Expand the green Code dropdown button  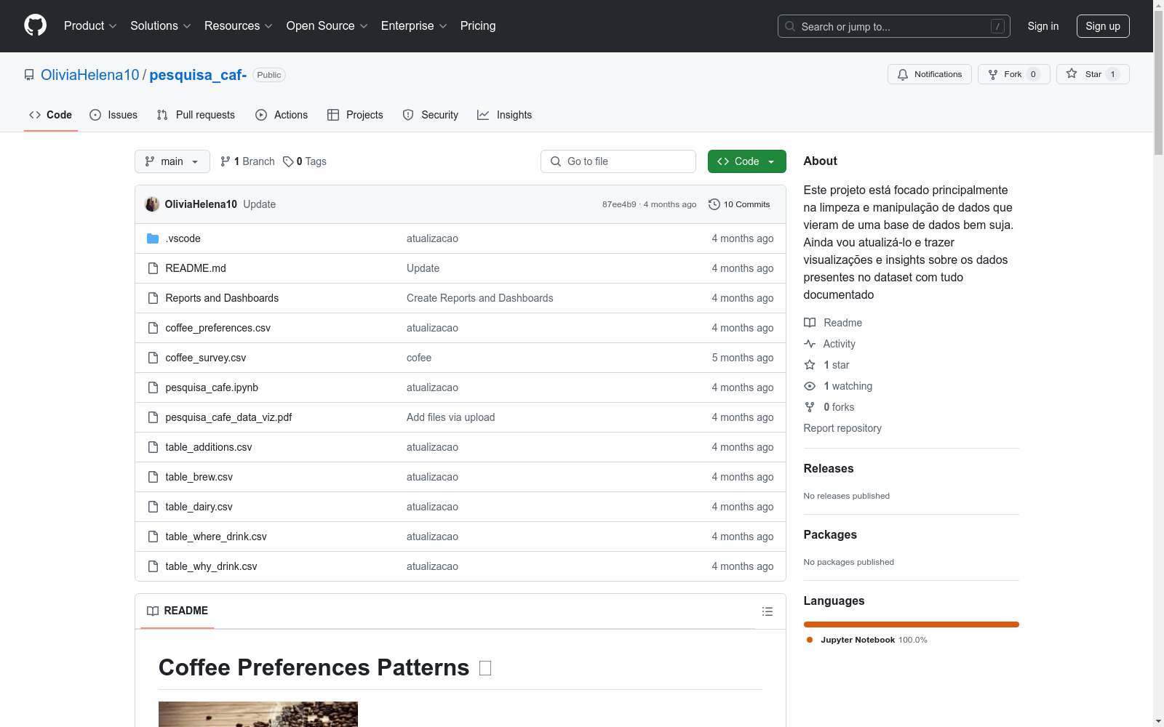coord(746,161)
